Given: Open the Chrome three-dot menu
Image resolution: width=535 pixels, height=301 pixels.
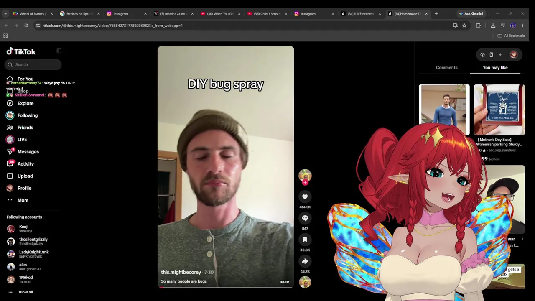Looking at the screenshot, I should tap(522, 26).
